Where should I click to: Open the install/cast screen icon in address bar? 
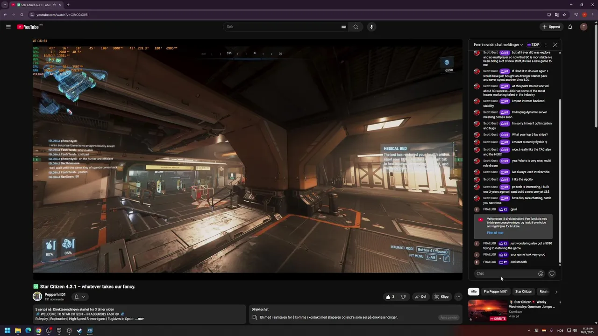(549, 14)
